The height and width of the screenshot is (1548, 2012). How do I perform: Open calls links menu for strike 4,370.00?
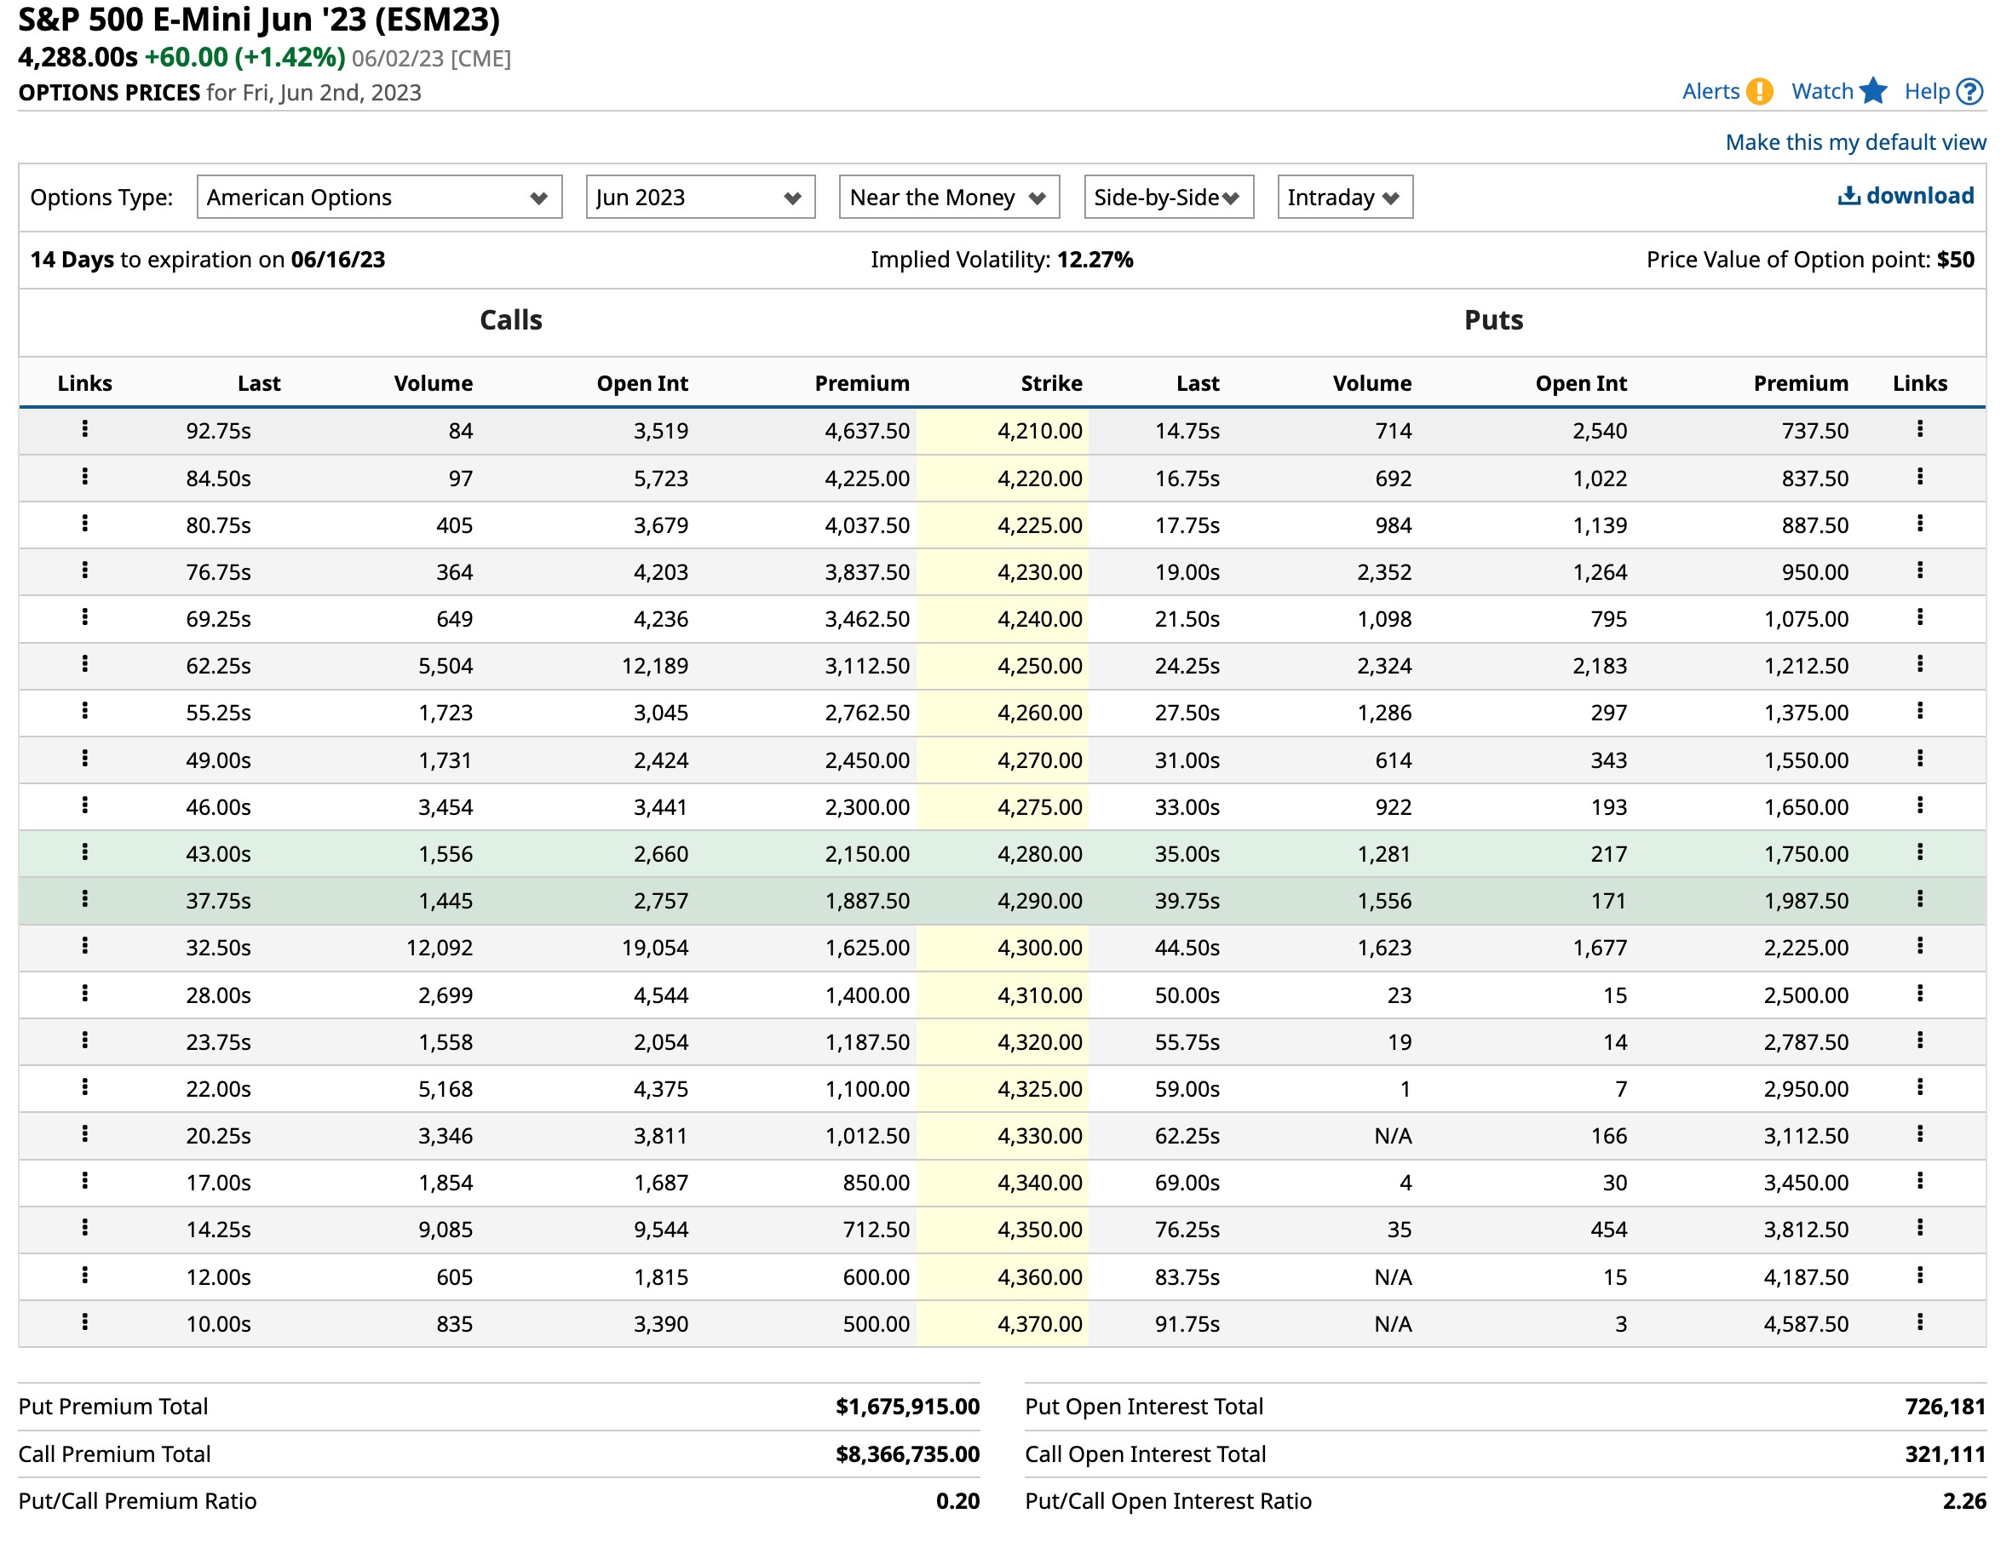pyautogui.click(x=84, y=1322)
